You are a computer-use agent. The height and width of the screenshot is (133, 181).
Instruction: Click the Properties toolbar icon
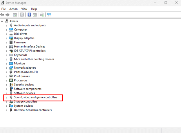pyautogui.click(x=22, y=15)
